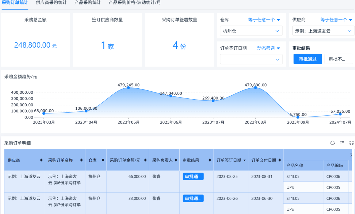Screen dimensions: 355x214
Task: Click the 审批通... tag in the 66,000.00 row
Action: 193,176
